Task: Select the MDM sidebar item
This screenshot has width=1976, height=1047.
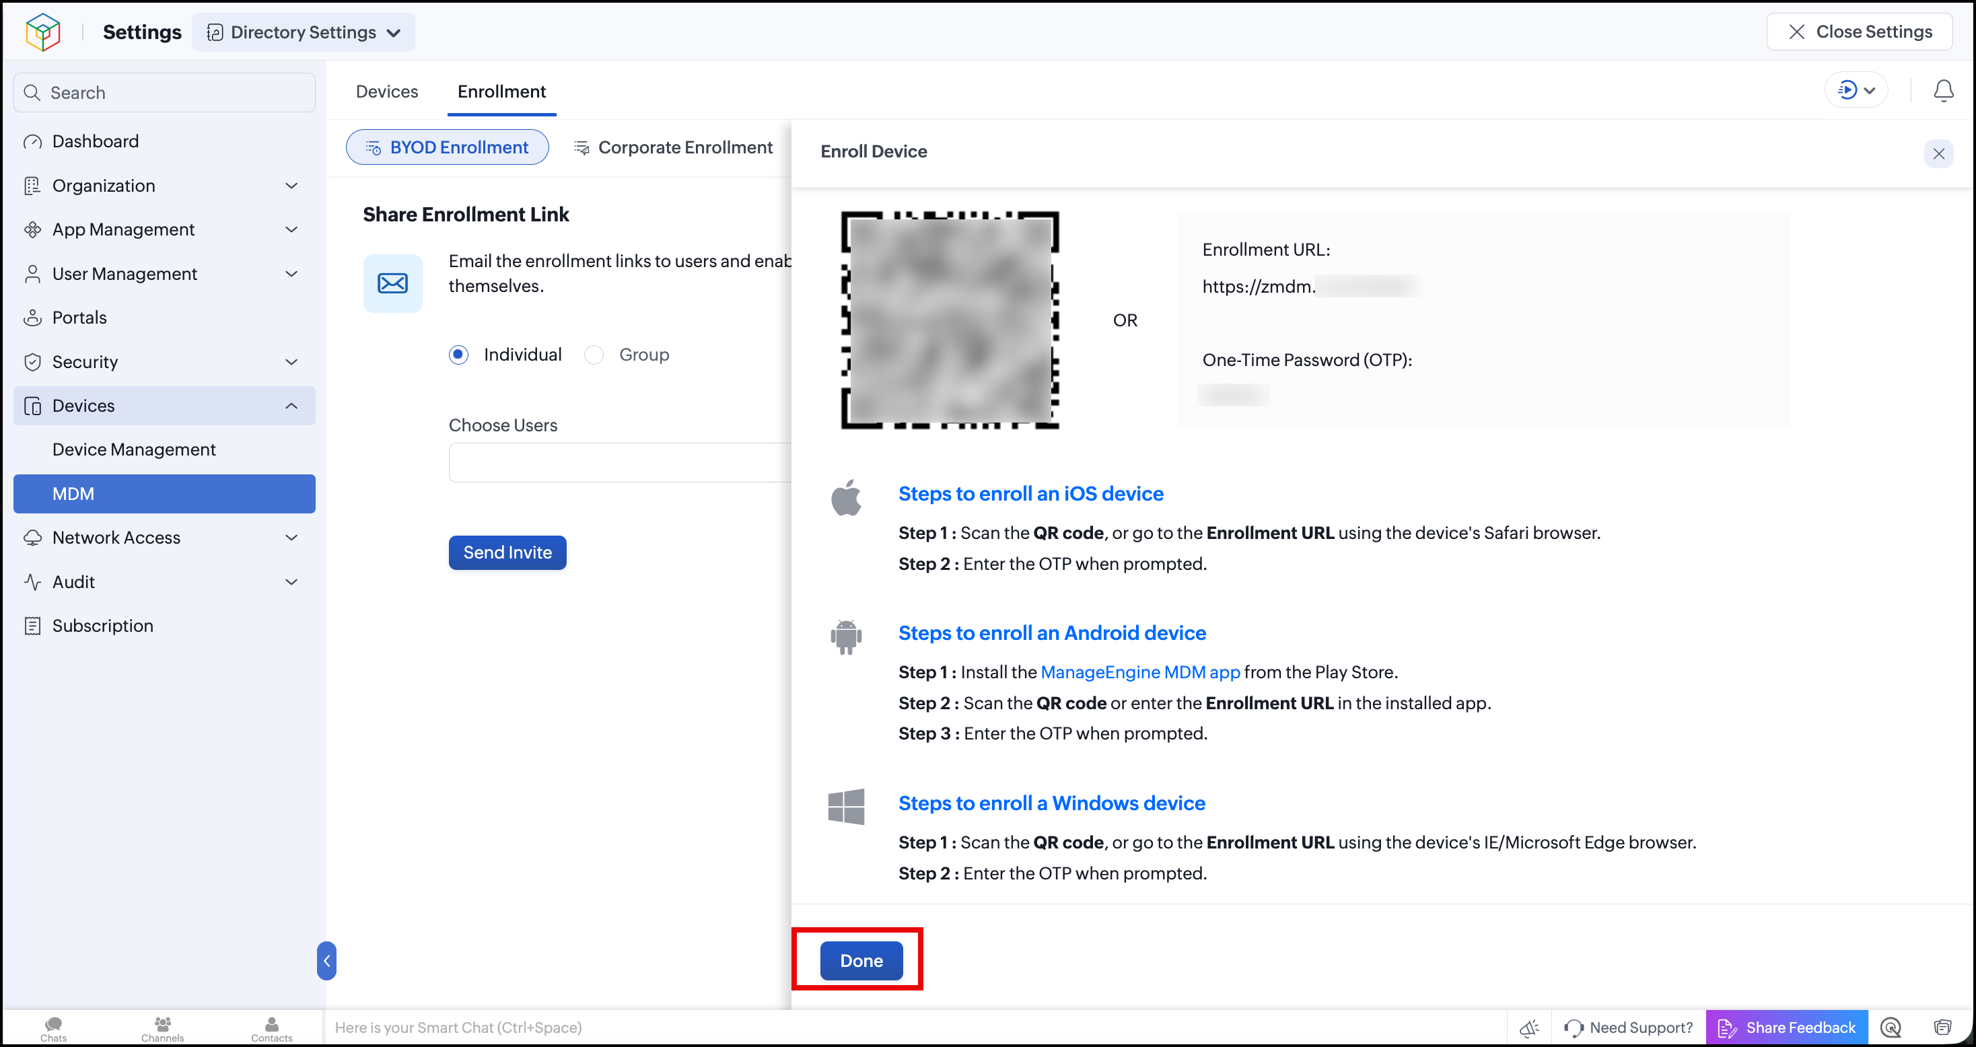Action: coord(164,494)
